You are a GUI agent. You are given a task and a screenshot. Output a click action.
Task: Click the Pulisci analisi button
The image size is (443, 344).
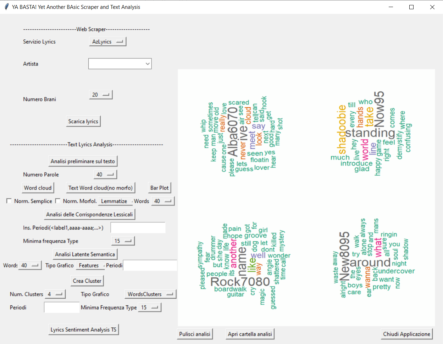[195, 334]
